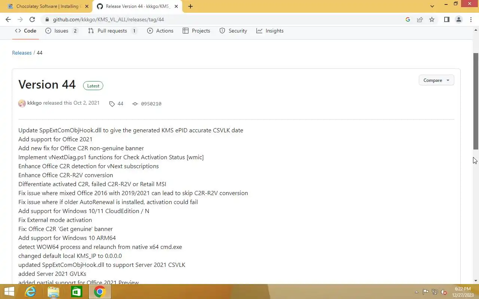Open the Pull requests tab
Screen dimensions: 479x299
pyautogui.click(x=112, y=31)
